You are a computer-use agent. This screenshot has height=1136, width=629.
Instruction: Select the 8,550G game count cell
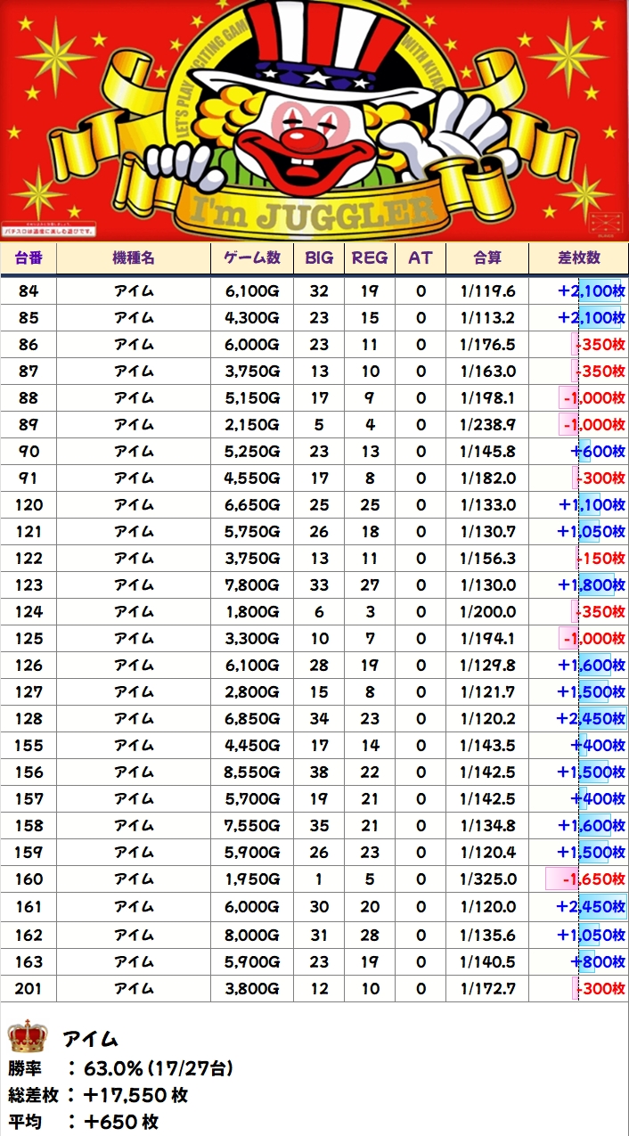[x=252, y=772]
